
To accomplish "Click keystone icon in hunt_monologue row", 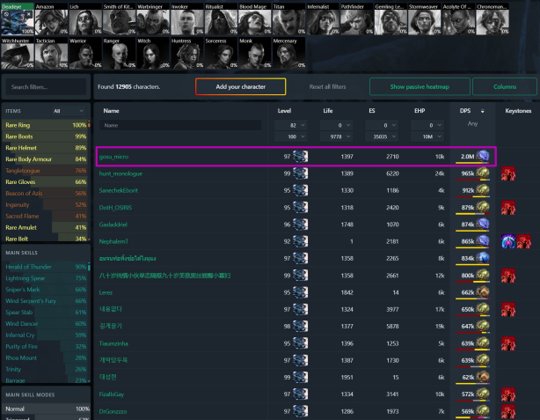I will [508, 173].
